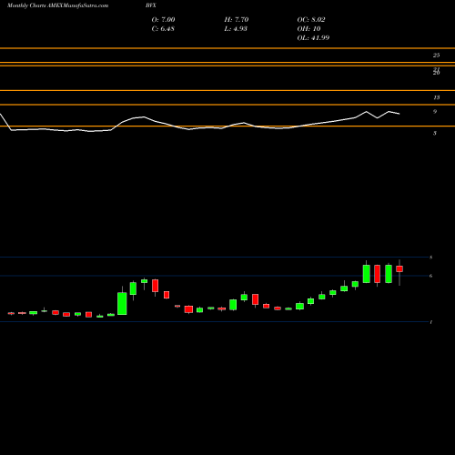Click the 'Monthly Charts AMEXMunafaSutra.com' title text

[x=57, y=5]
